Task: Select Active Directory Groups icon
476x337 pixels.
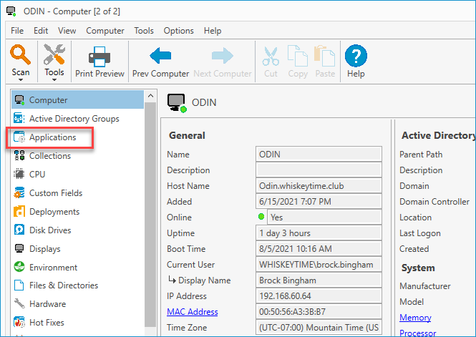Action: [x=19, y=118]
